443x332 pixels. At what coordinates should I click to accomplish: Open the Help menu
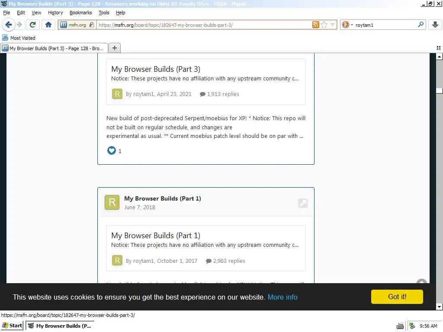point(121,13)
